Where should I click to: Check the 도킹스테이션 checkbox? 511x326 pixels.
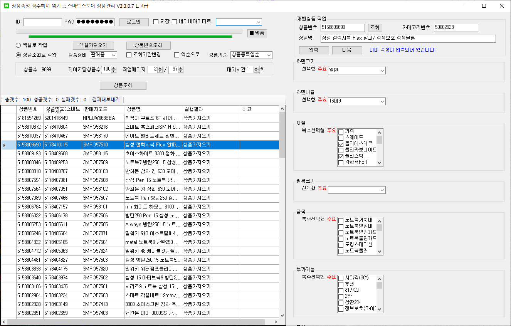tap(341, 245)
